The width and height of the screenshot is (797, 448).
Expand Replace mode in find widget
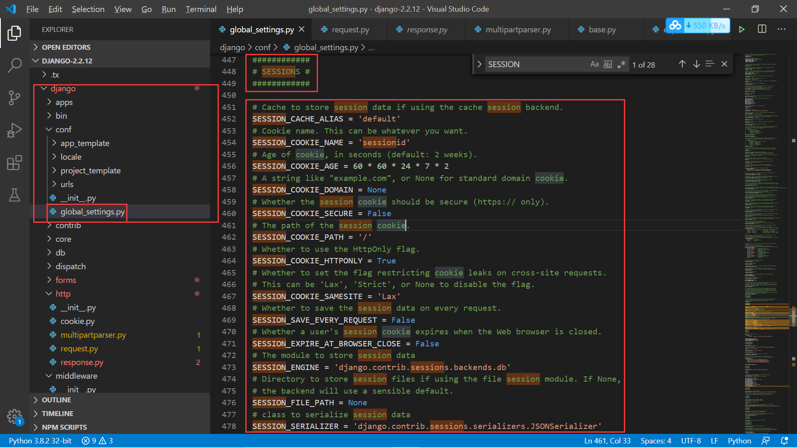[x=479, y=64]
